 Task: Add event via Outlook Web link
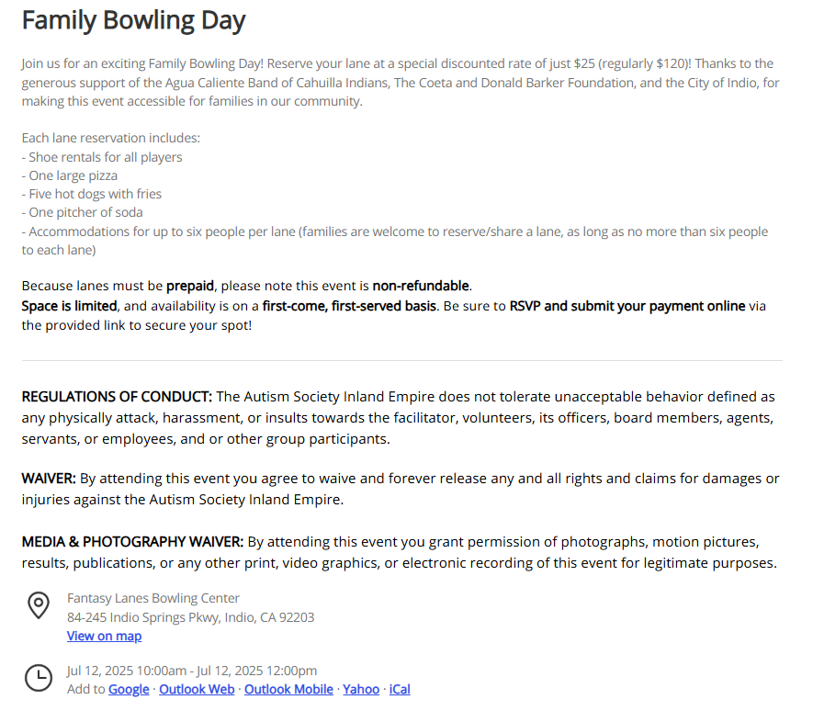[197, 689]
